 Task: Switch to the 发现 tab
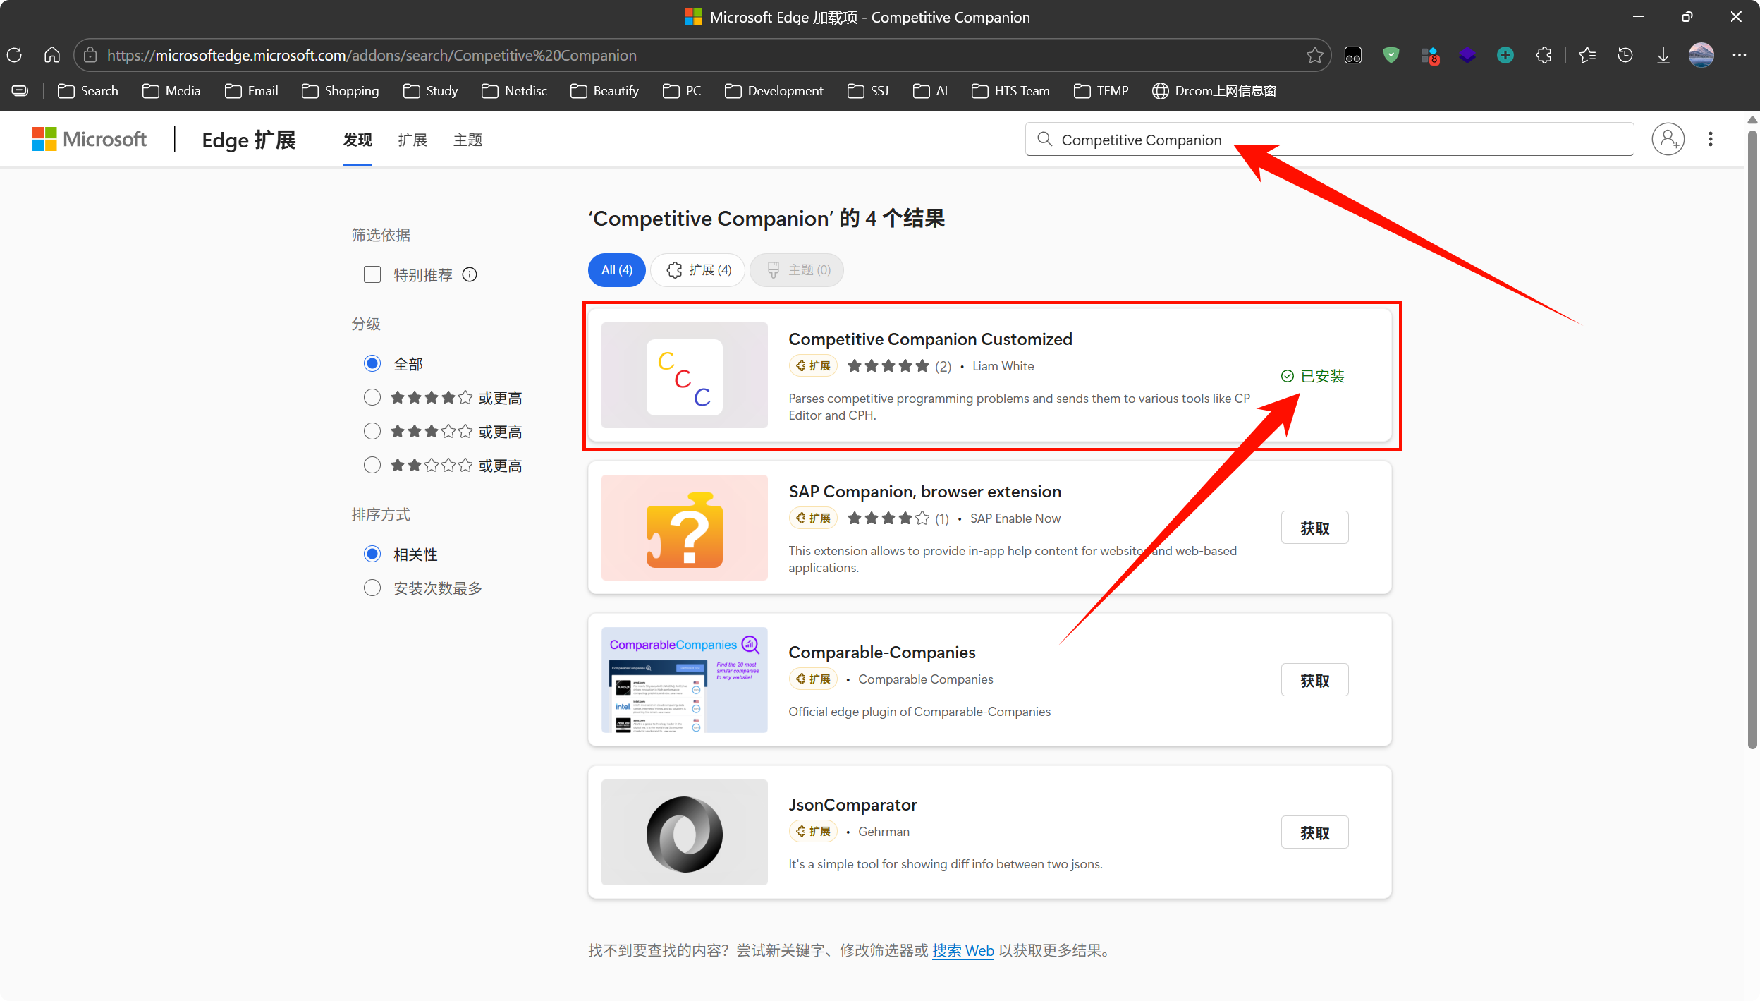(x=357, y=140)
